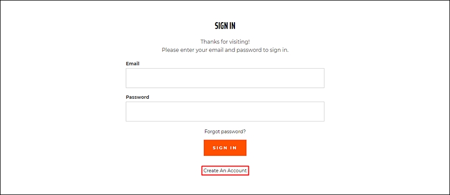Begin registration via the red-outlined account link
Screen dimensions: 450x195
pos(225,171)
